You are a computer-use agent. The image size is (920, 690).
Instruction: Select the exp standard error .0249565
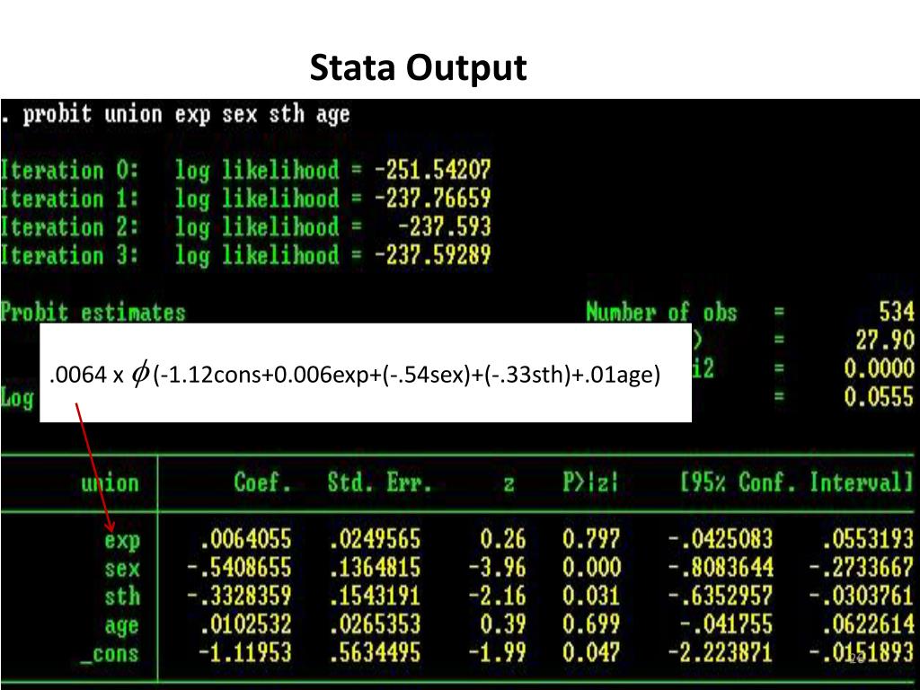(x=374, y=539)
